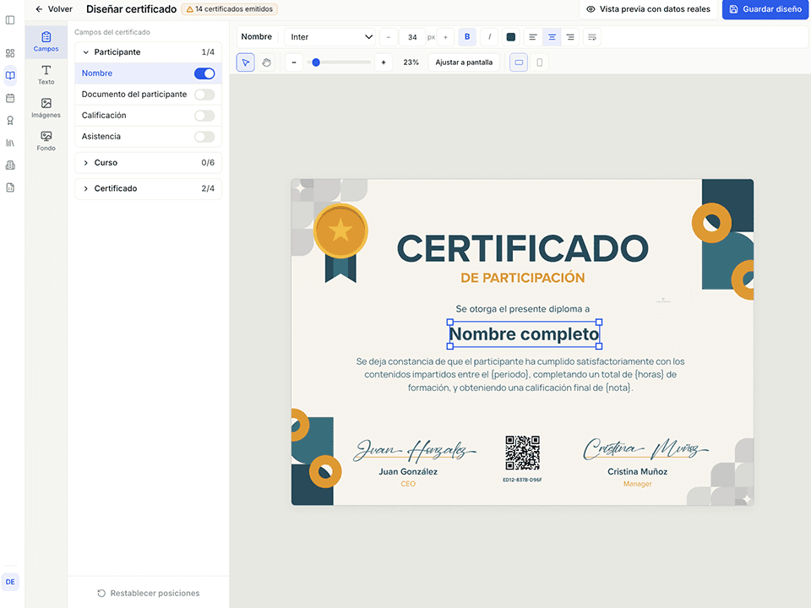Image resolution: width=811 pixels, height=608 pixels.
Task: Click the Asistencia label
Action: click(101, 137)
